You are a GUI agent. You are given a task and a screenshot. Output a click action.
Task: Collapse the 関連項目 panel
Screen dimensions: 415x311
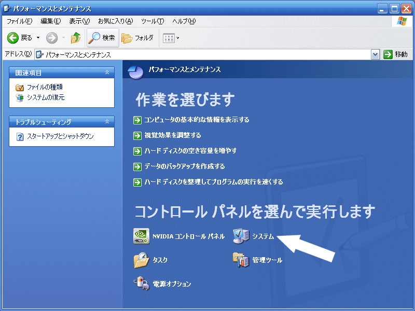click(x=107, y=72)
